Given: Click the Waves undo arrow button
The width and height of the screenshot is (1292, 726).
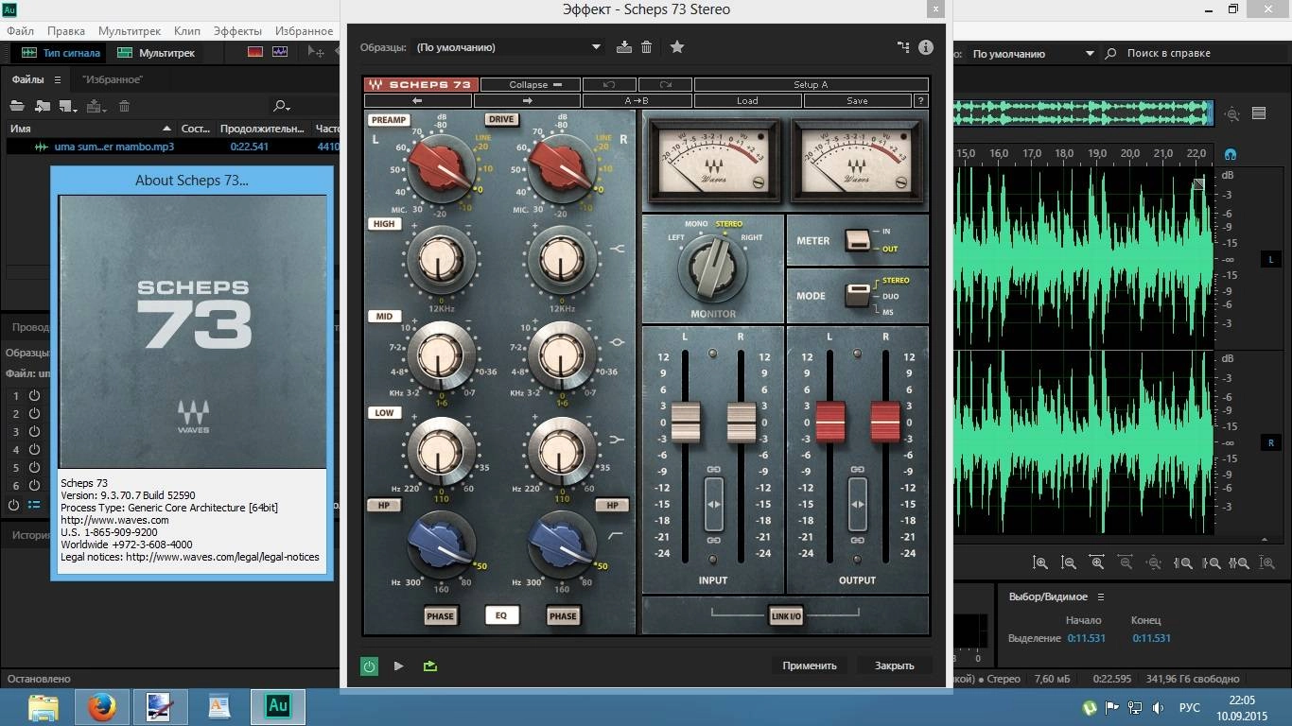Looking at the screenshot, I should click(609, 84).
